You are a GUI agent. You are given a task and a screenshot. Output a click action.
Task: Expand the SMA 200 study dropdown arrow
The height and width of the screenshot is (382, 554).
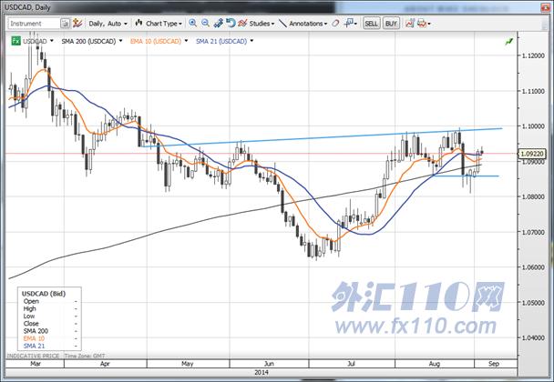click(121, 41)
